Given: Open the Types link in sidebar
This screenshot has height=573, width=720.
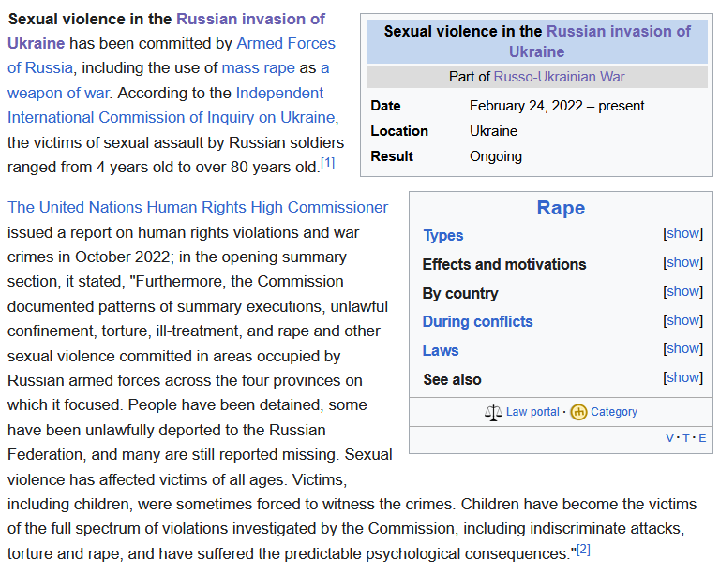Looking at the screenshot, I should 443,235.
